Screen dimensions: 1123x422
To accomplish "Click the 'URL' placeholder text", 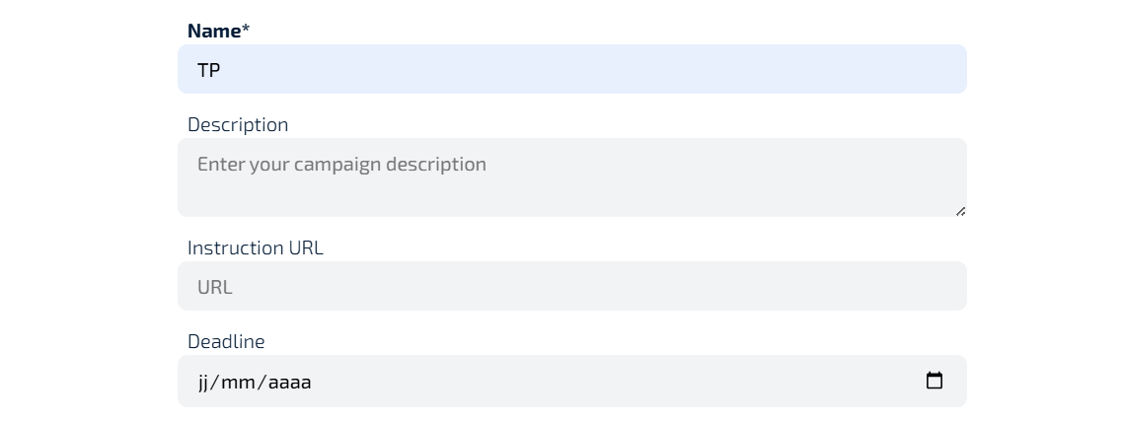I will pyautogui.click(x=214, y=287).
